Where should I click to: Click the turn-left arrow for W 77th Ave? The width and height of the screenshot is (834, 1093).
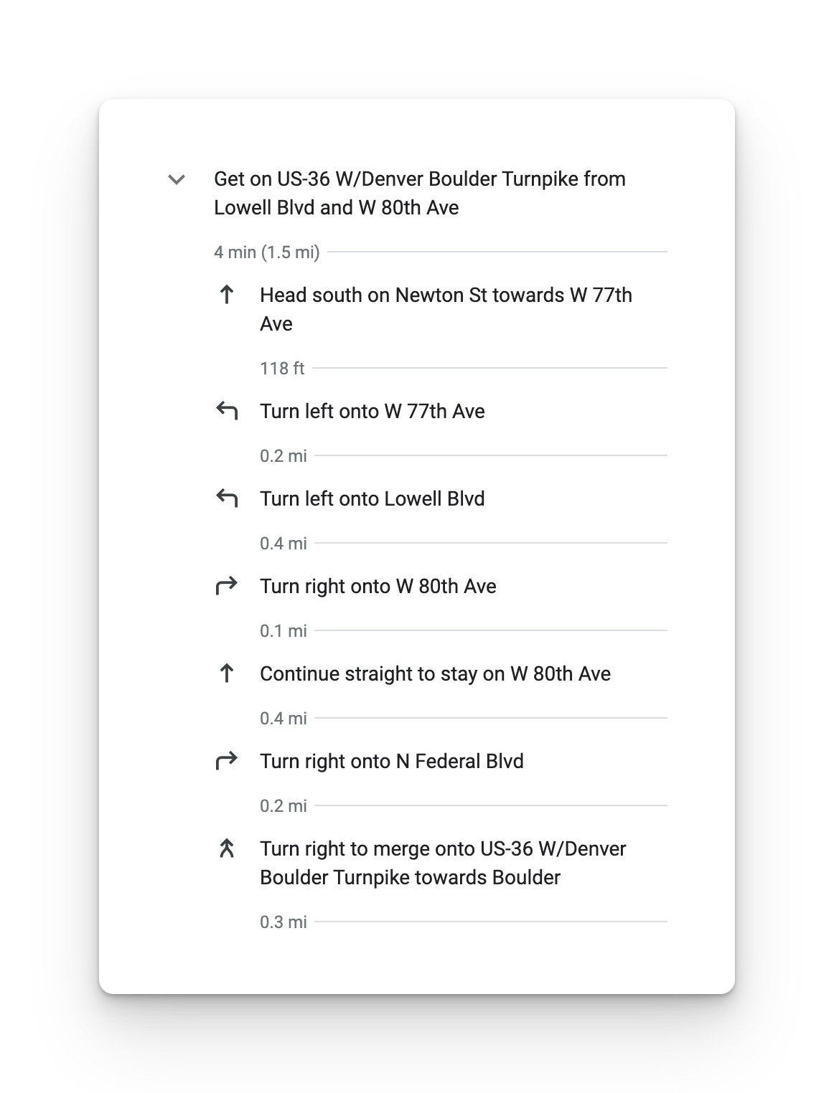coord(227,411)
